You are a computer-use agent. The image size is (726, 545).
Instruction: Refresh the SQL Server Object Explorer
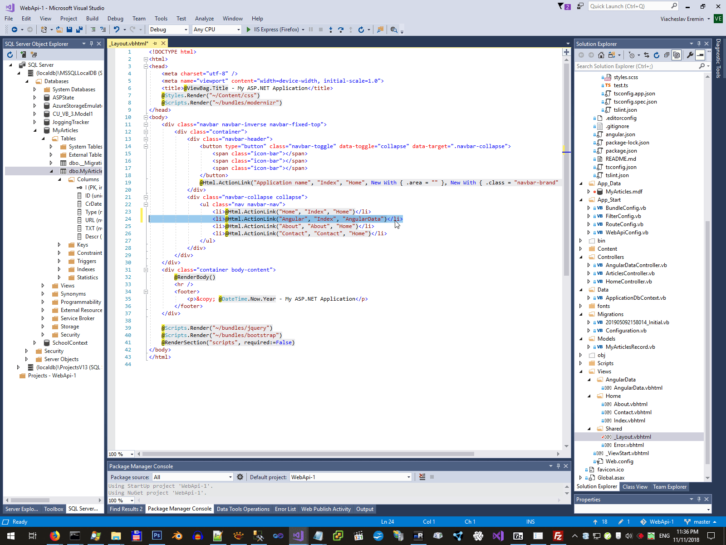[10, 54]
